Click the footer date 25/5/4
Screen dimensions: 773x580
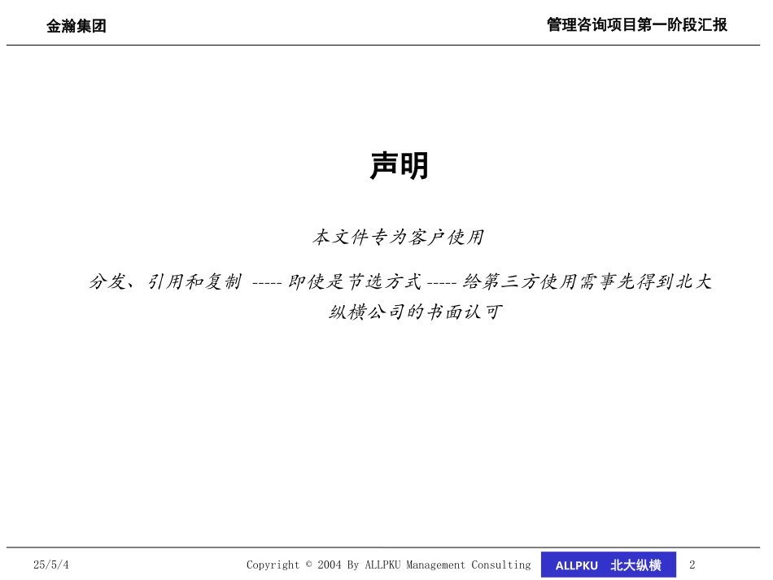pyautogui.click(x=51, y=565)
